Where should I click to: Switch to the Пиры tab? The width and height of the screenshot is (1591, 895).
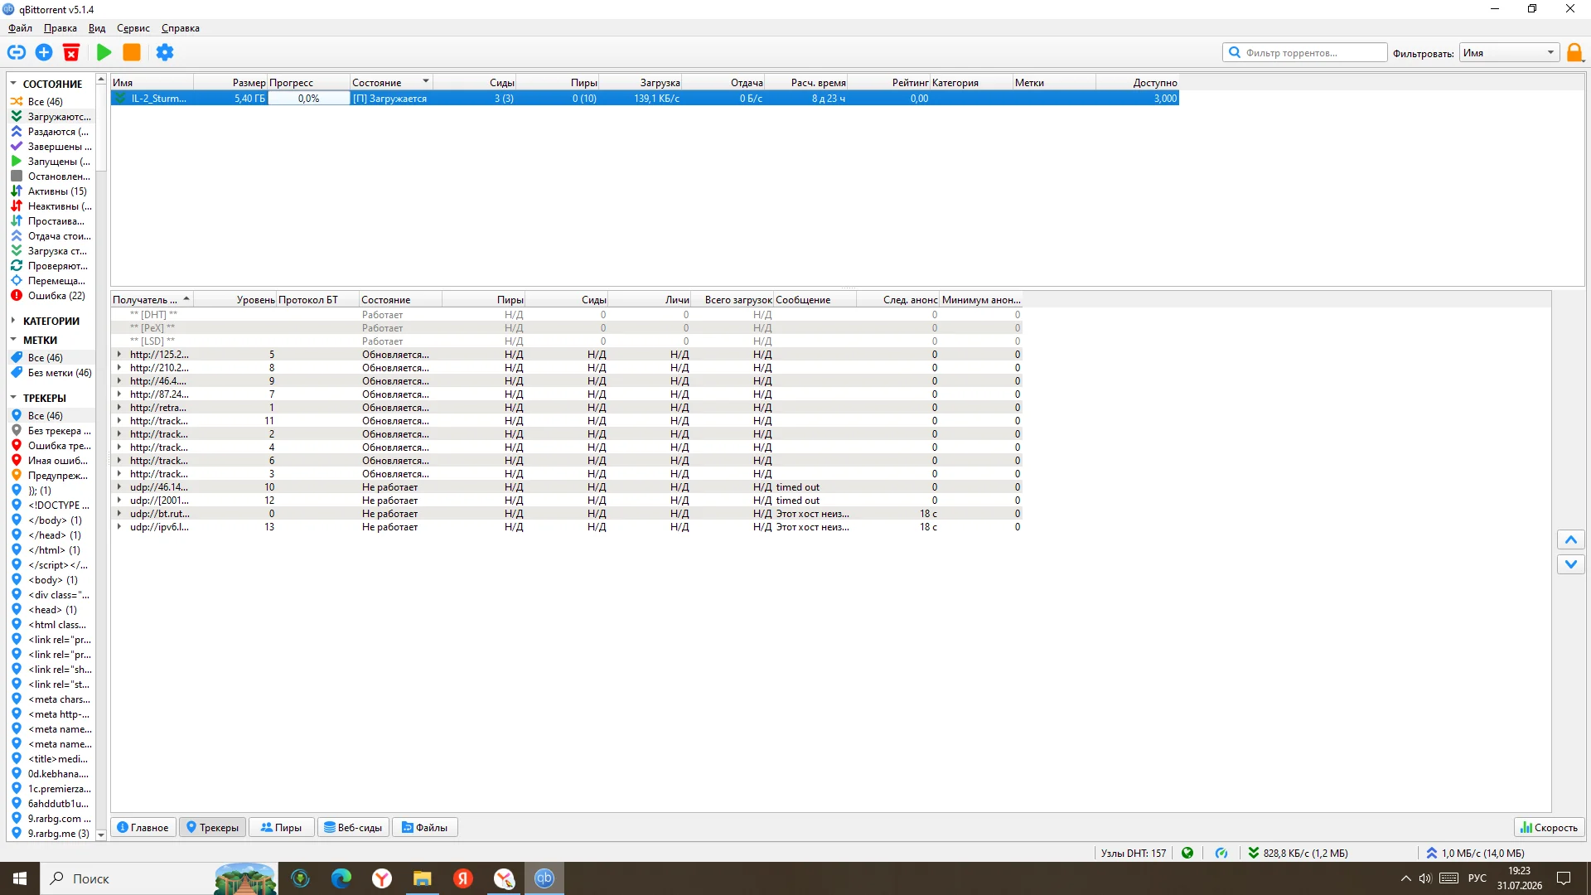(282, 828)
